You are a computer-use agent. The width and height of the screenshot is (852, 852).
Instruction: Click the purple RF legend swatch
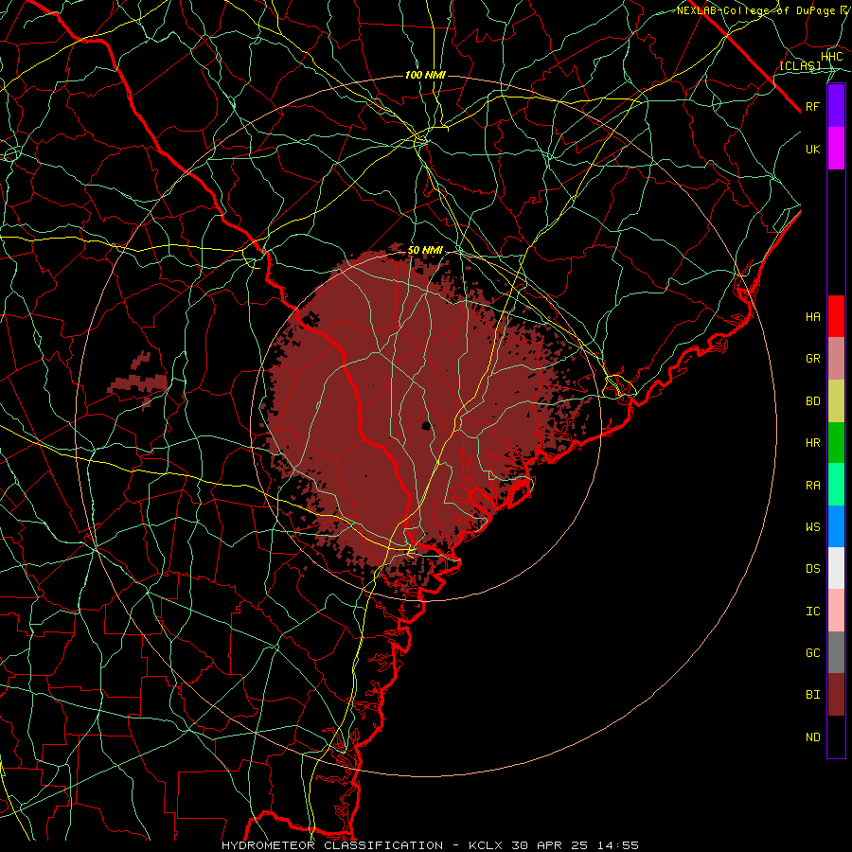[836, 106]
